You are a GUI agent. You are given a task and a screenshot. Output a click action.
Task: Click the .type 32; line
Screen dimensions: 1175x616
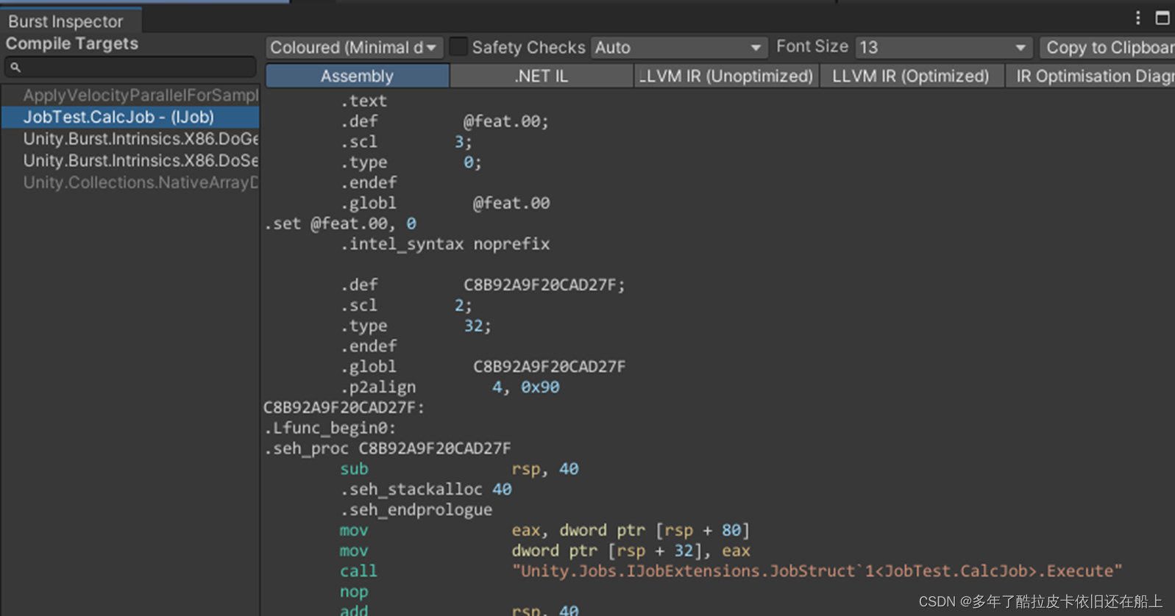tap(415, 326)
